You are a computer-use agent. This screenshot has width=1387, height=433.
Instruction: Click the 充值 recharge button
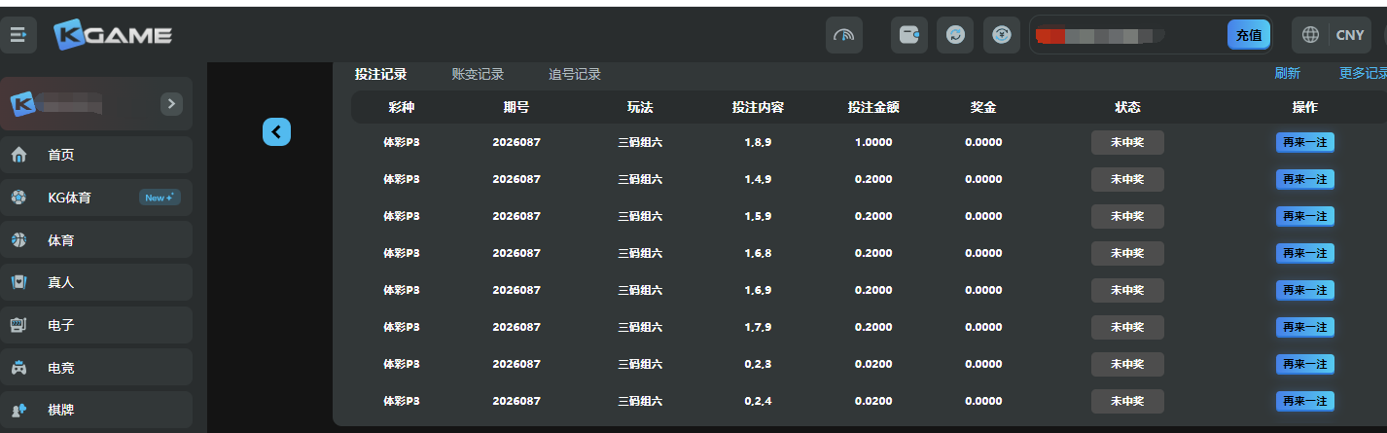pos(1249,35)
